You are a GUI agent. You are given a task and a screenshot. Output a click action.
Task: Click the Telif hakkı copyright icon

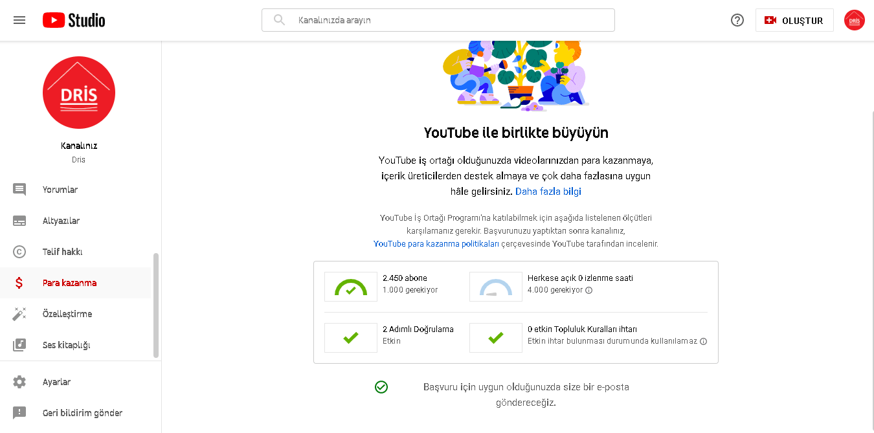pyautogui.click(x=19, y=252)
